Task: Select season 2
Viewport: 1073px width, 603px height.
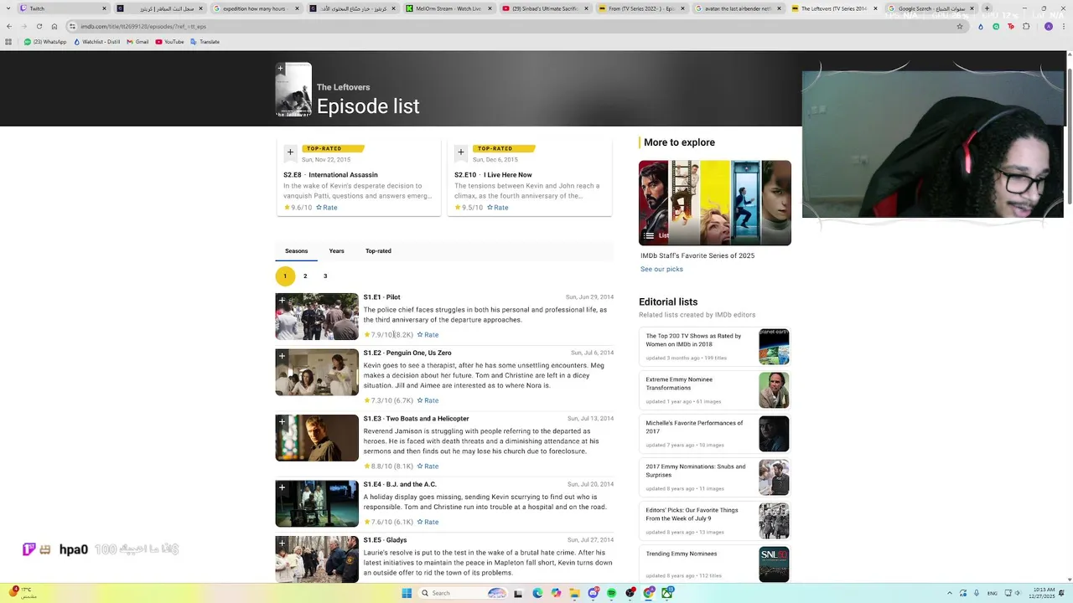Action: 305,276
